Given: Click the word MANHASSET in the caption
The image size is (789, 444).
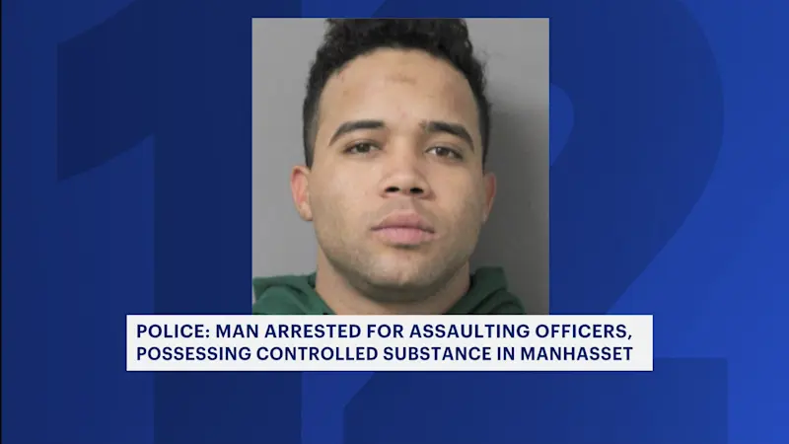Looking at the screenshot, I should 576,354.
